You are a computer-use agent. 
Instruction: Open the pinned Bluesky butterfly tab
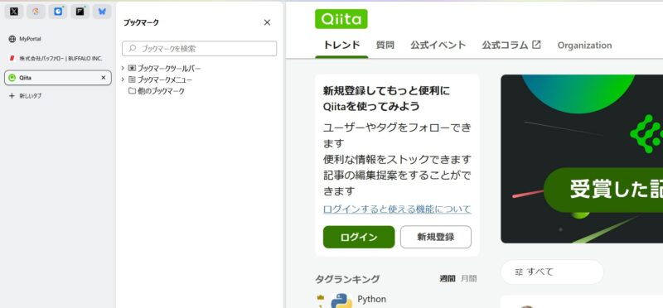tap(102, 12)
